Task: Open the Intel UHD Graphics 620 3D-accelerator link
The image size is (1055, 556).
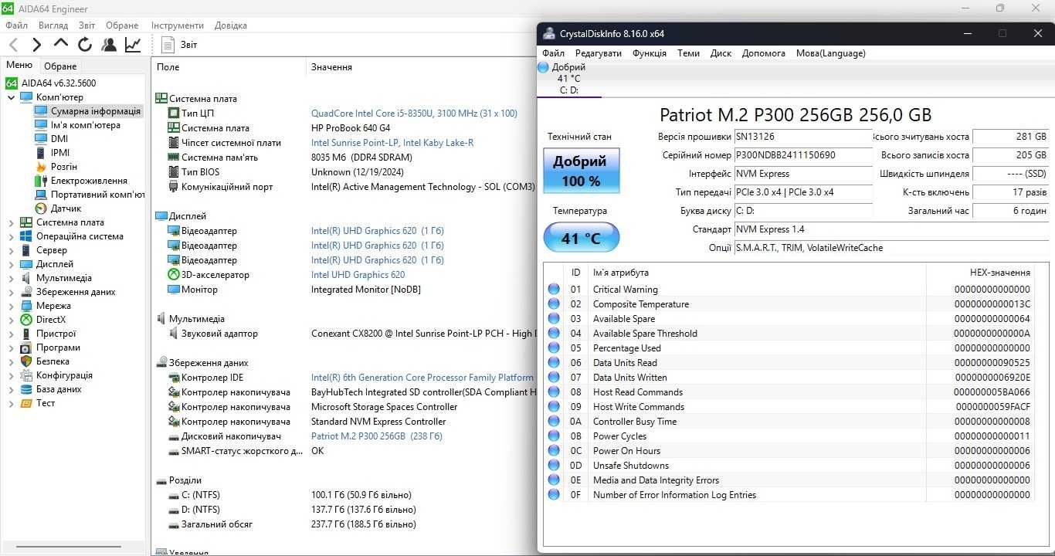Action: (x=358, y=275)
